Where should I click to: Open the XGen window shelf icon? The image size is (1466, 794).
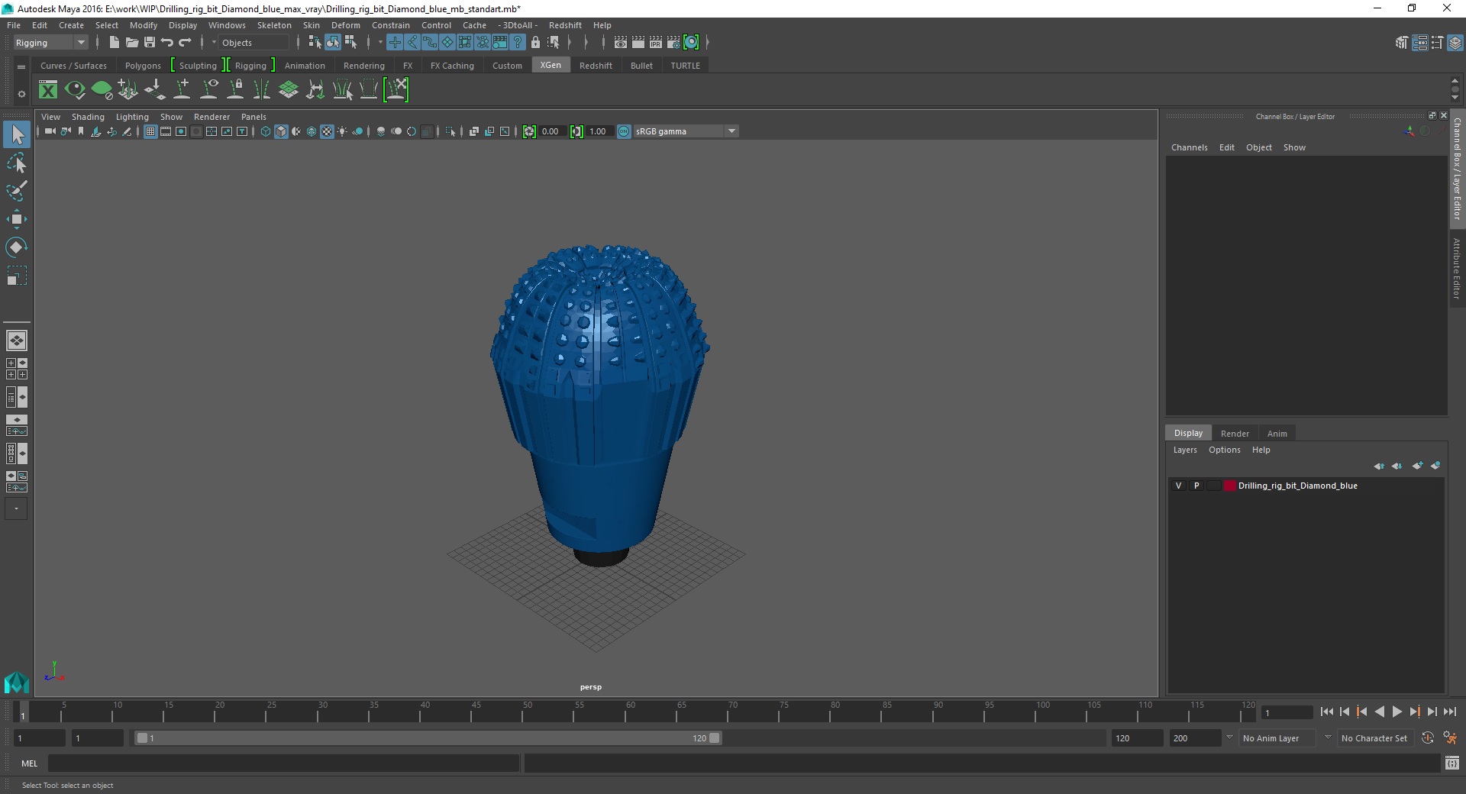point(48,90)
